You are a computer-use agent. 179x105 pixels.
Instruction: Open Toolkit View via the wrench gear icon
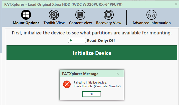(x=54, y=15)
